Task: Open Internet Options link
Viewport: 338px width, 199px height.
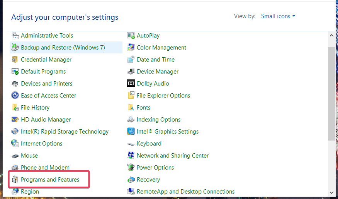Action: 42,144
